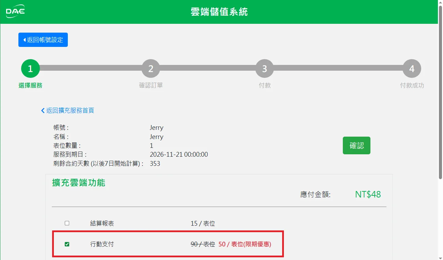Enable the 結算報表 checkbox

67,223
